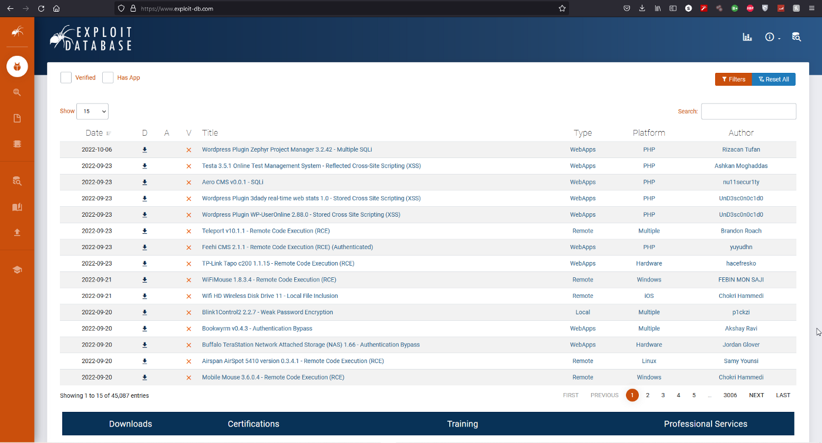Open Airspan AirSpot 5410 exploit link
Image resolution: width=822 pixels, height=443 pixels.
[x=293, y=361]
